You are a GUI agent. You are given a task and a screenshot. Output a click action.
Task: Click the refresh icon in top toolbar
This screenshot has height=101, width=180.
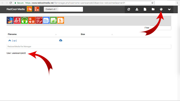(x=129, y=9)
